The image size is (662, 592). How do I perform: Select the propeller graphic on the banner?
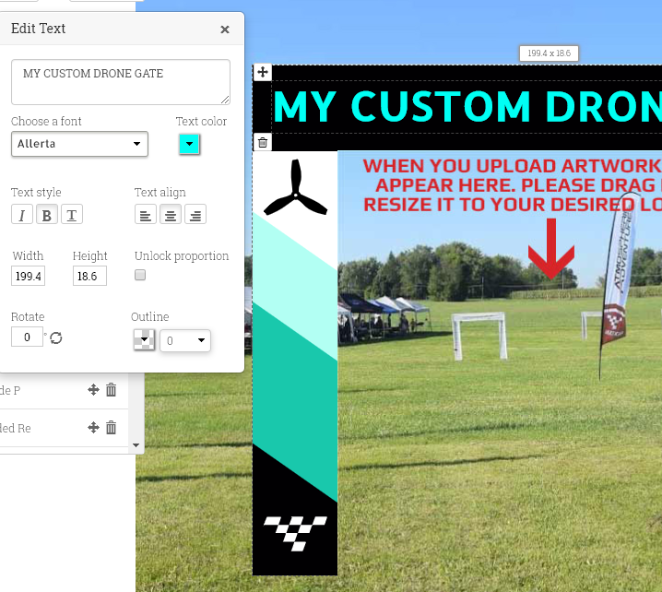click(x=296, y=187)
